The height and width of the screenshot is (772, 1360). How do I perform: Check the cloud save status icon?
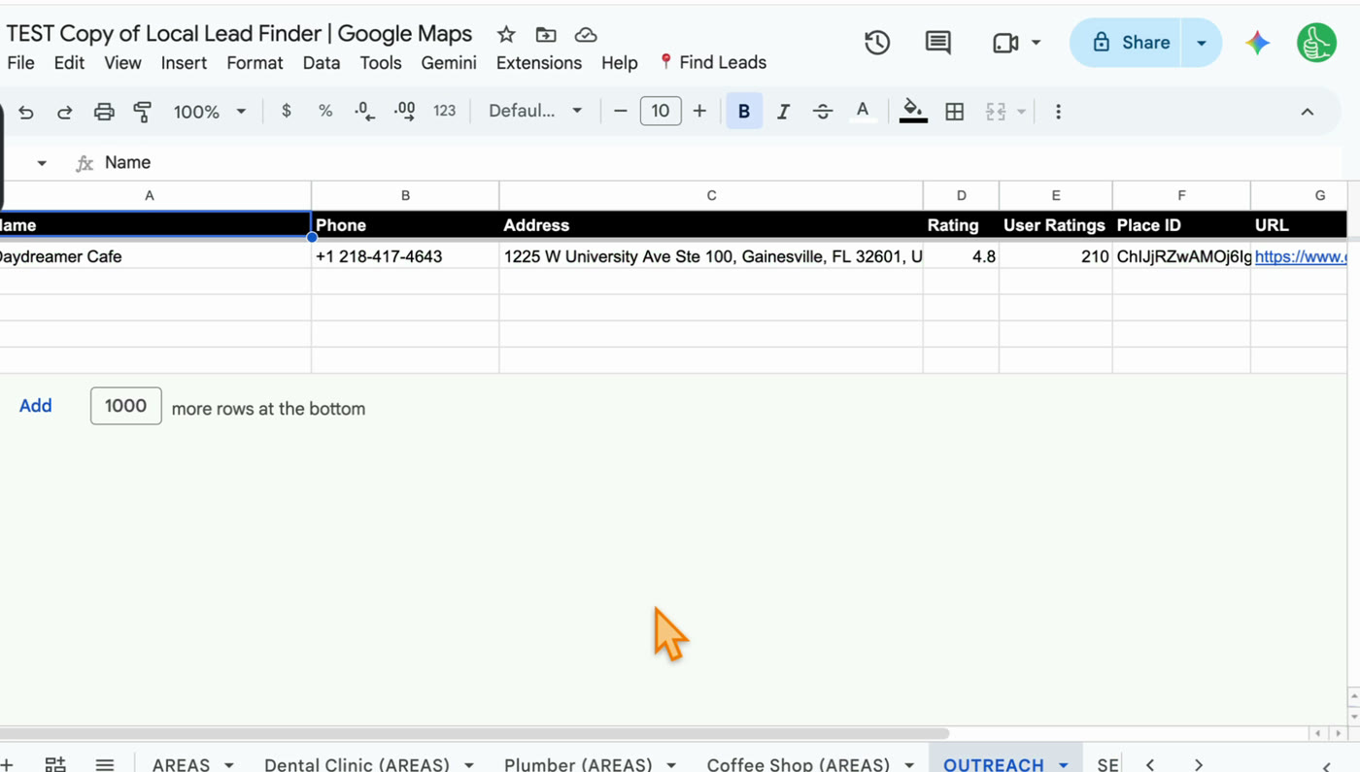pos(586,35)
